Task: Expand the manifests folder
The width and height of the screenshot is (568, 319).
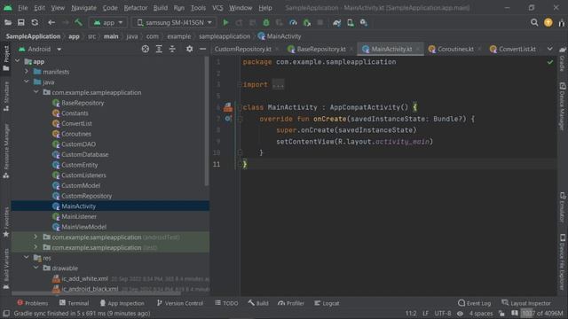Action: pyautogui.click(x=27, y=72)
